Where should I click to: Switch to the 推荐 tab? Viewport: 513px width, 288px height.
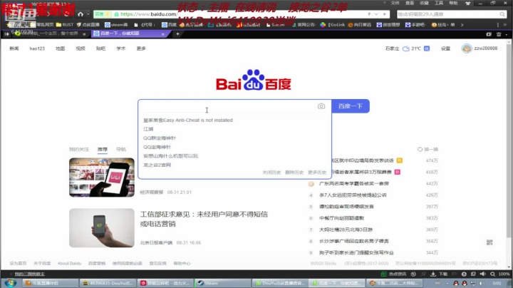tap(103, 149)
